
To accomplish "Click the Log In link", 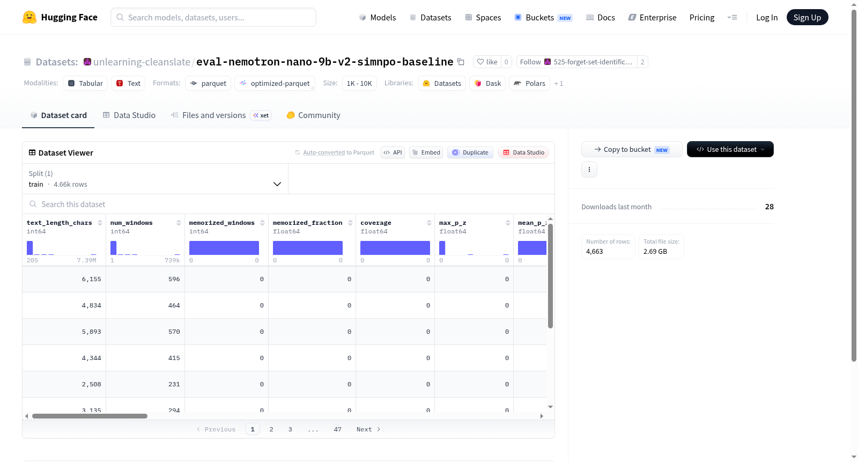I will (x=767, y=17).
